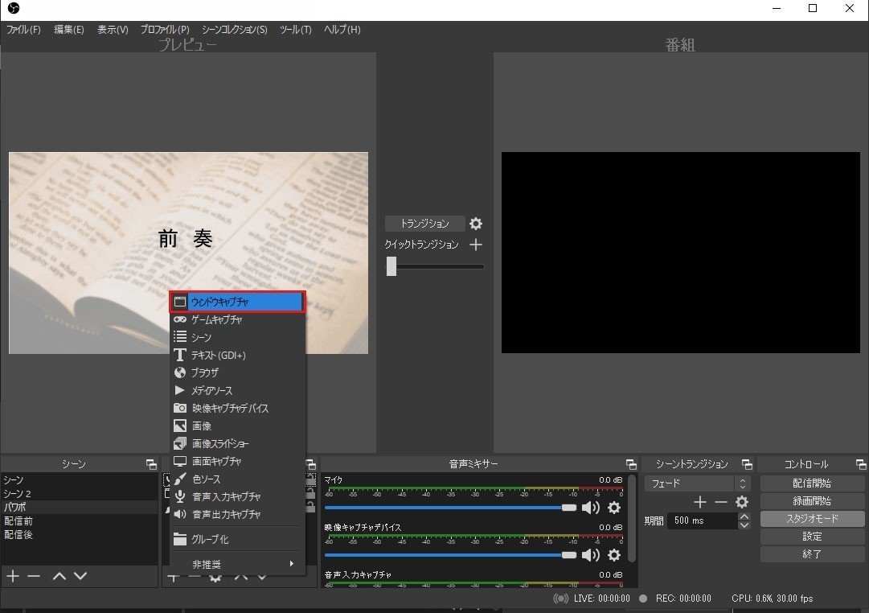Remove the selected scene with minus button
869x613 pixels.
(34, 576)
